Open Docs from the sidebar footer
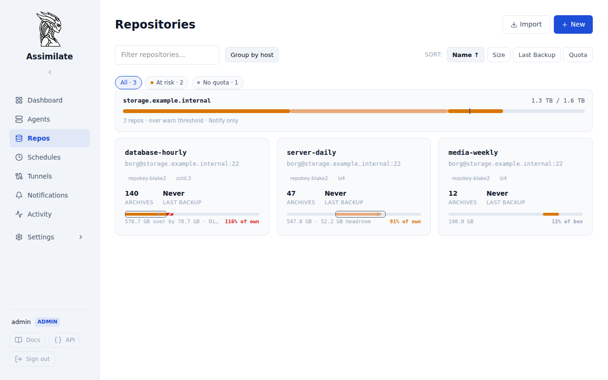Screen dimensions: 608x380 [27, 340]
